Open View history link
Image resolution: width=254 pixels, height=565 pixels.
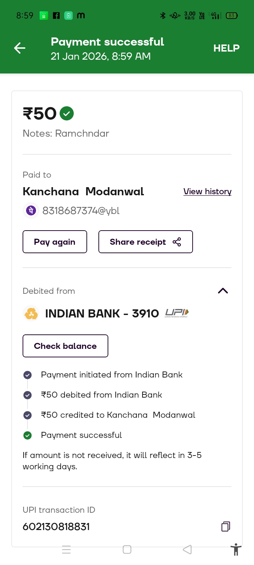[x=207, y=191]
